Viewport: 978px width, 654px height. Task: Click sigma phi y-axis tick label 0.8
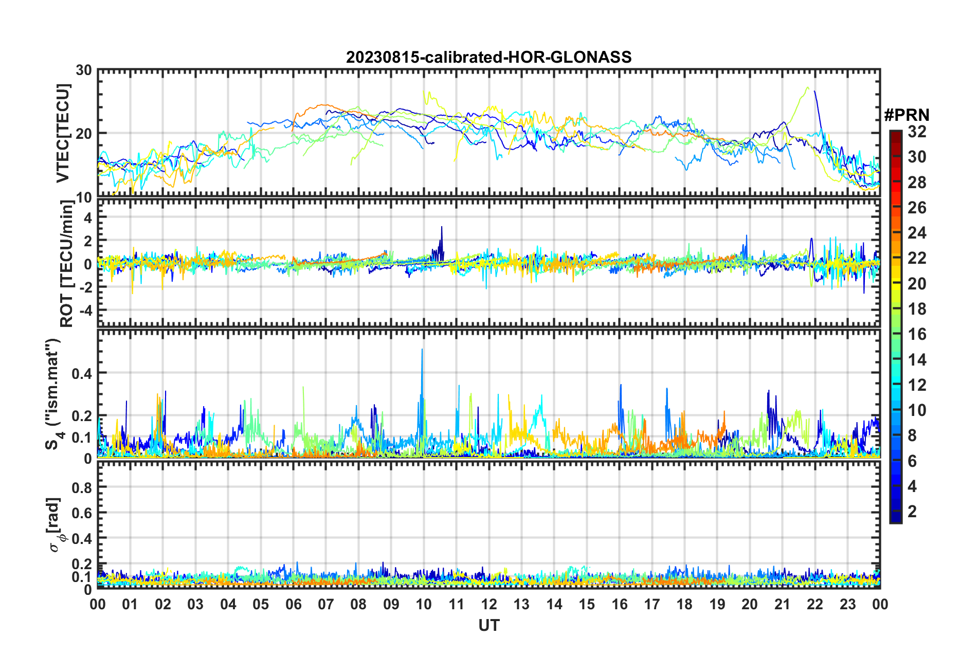[82, 487]
